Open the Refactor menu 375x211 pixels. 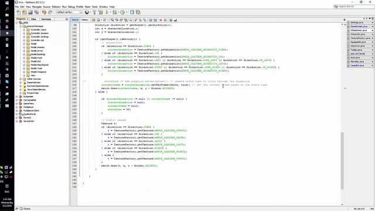[56, 6]
